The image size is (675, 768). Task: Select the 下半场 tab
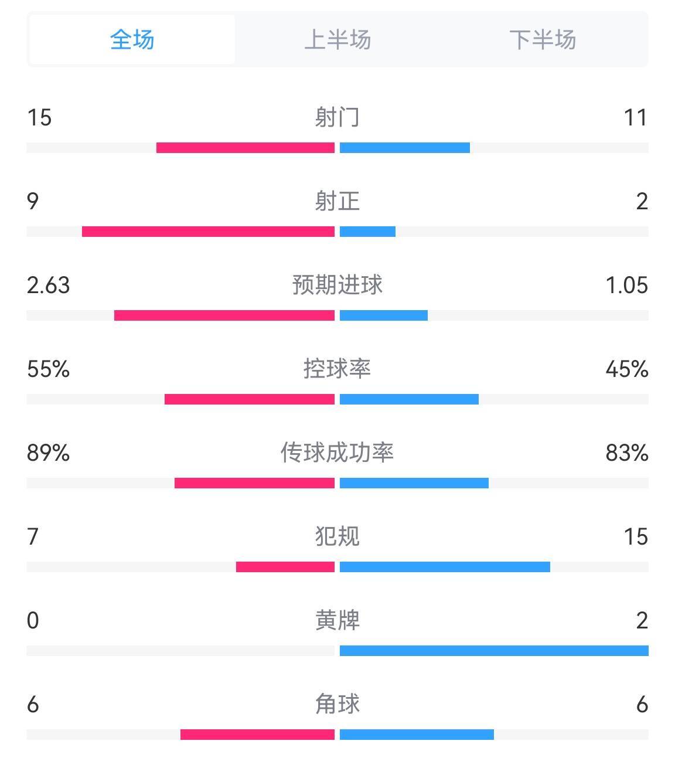coord(543,40)
